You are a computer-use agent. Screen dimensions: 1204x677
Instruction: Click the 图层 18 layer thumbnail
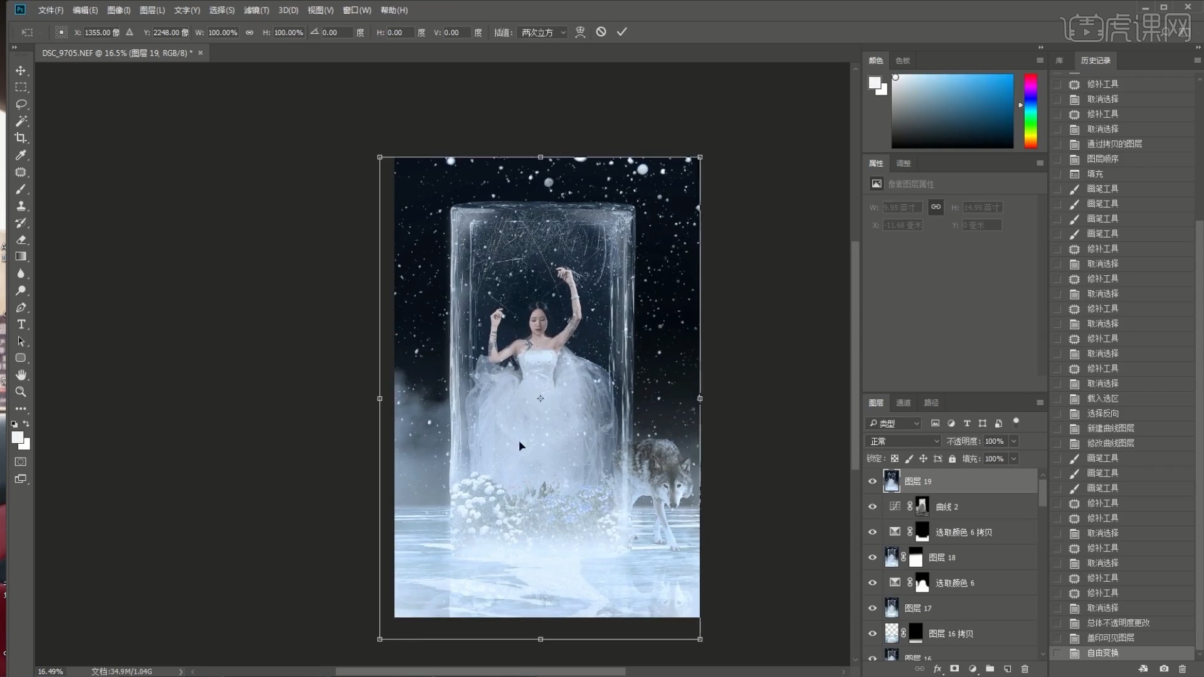[x=891, y=557]
